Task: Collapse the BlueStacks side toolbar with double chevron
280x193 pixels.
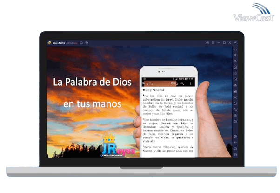Action: [x=235, y=43]
